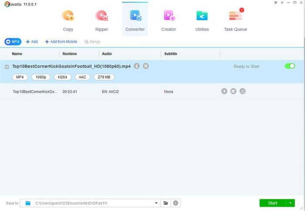The height and width of the screenshot is (211, 305).
Task: Close the DVDFab window
Action: (302, 3)
